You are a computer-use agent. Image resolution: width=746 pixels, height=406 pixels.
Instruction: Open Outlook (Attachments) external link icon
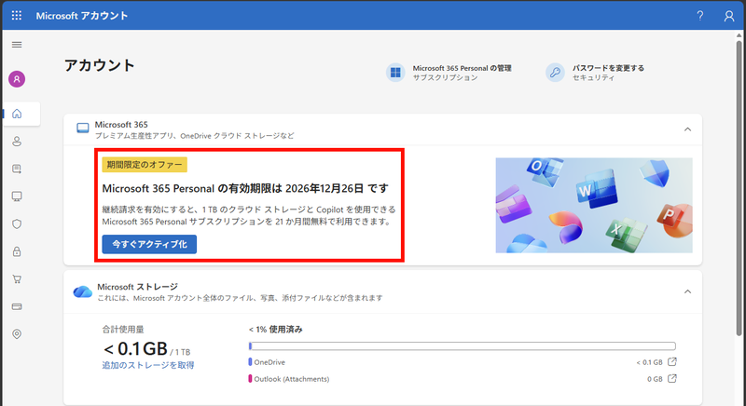point(671,378)
